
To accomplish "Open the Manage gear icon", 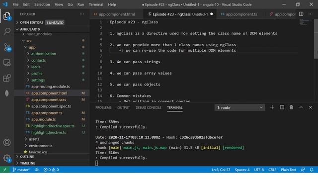I will click(7, 158).
